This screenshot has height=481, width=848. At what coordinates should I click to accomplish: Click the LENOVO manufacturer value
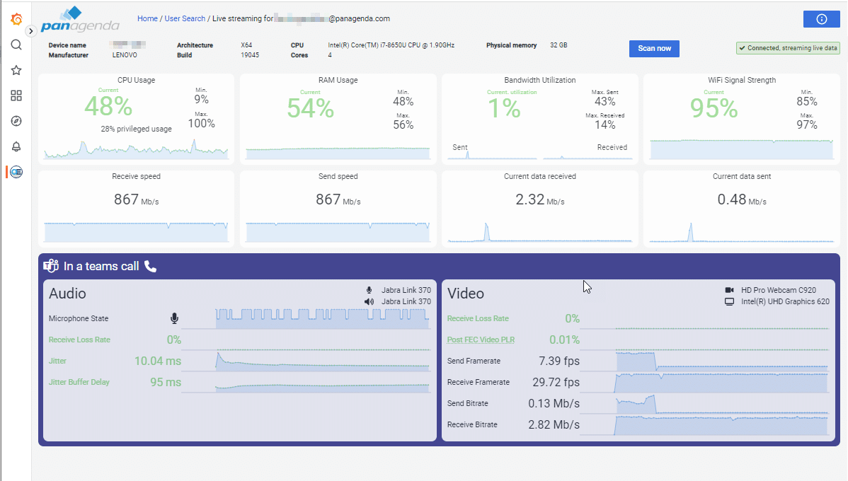[125, 54]
